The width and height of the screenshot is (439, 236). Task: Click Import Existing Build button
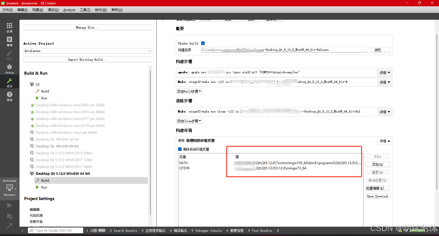(x=88, y=60)
